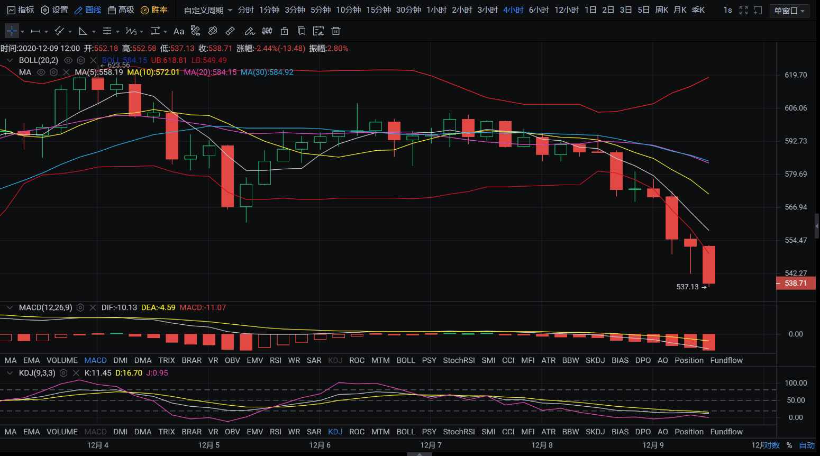Image resolution: width=820 pixels, height=456 pixels.
Task: Switch timeframe to 1小时
Action: coord(436,10)
